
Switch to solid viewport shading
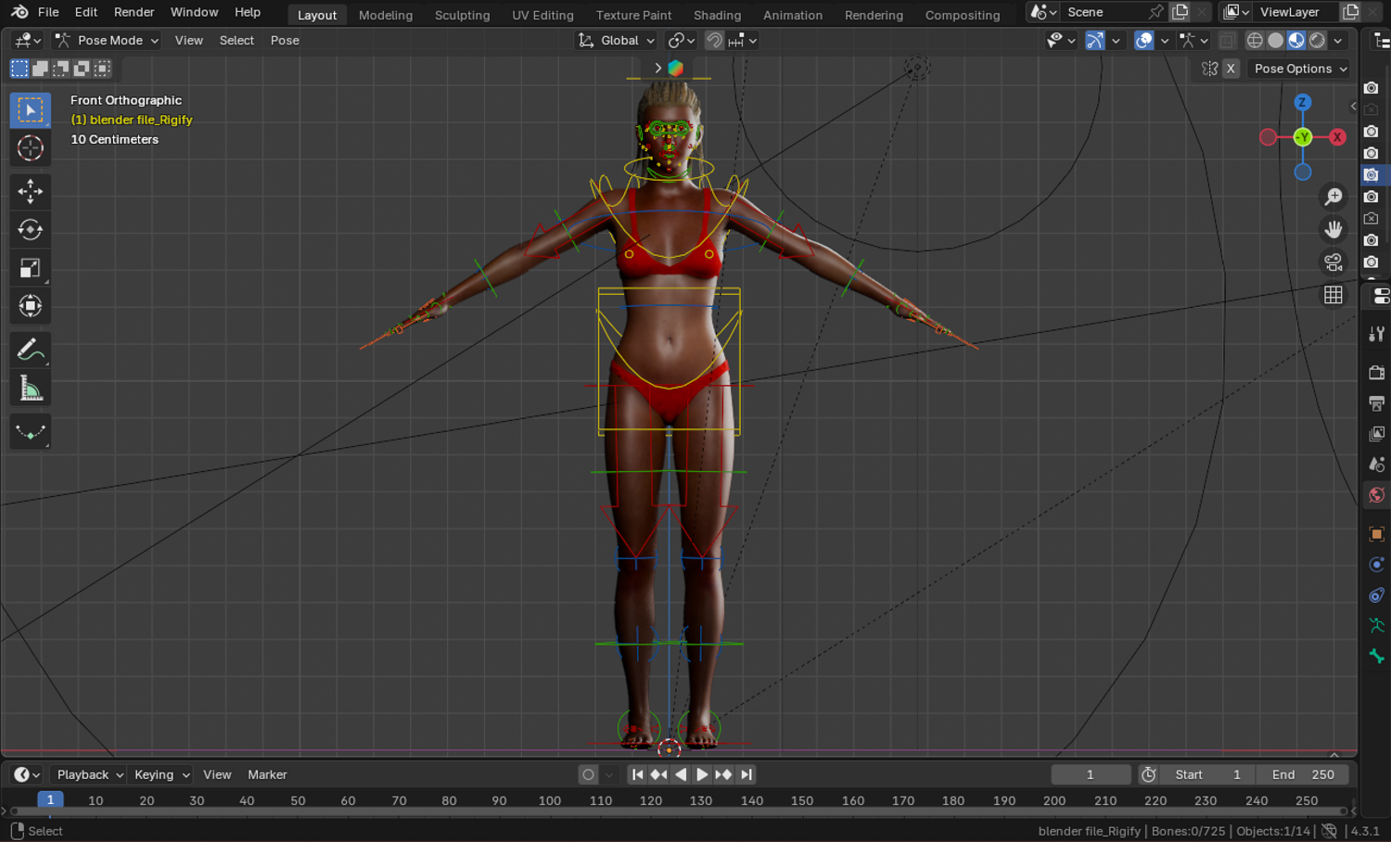click(1276, 41)
